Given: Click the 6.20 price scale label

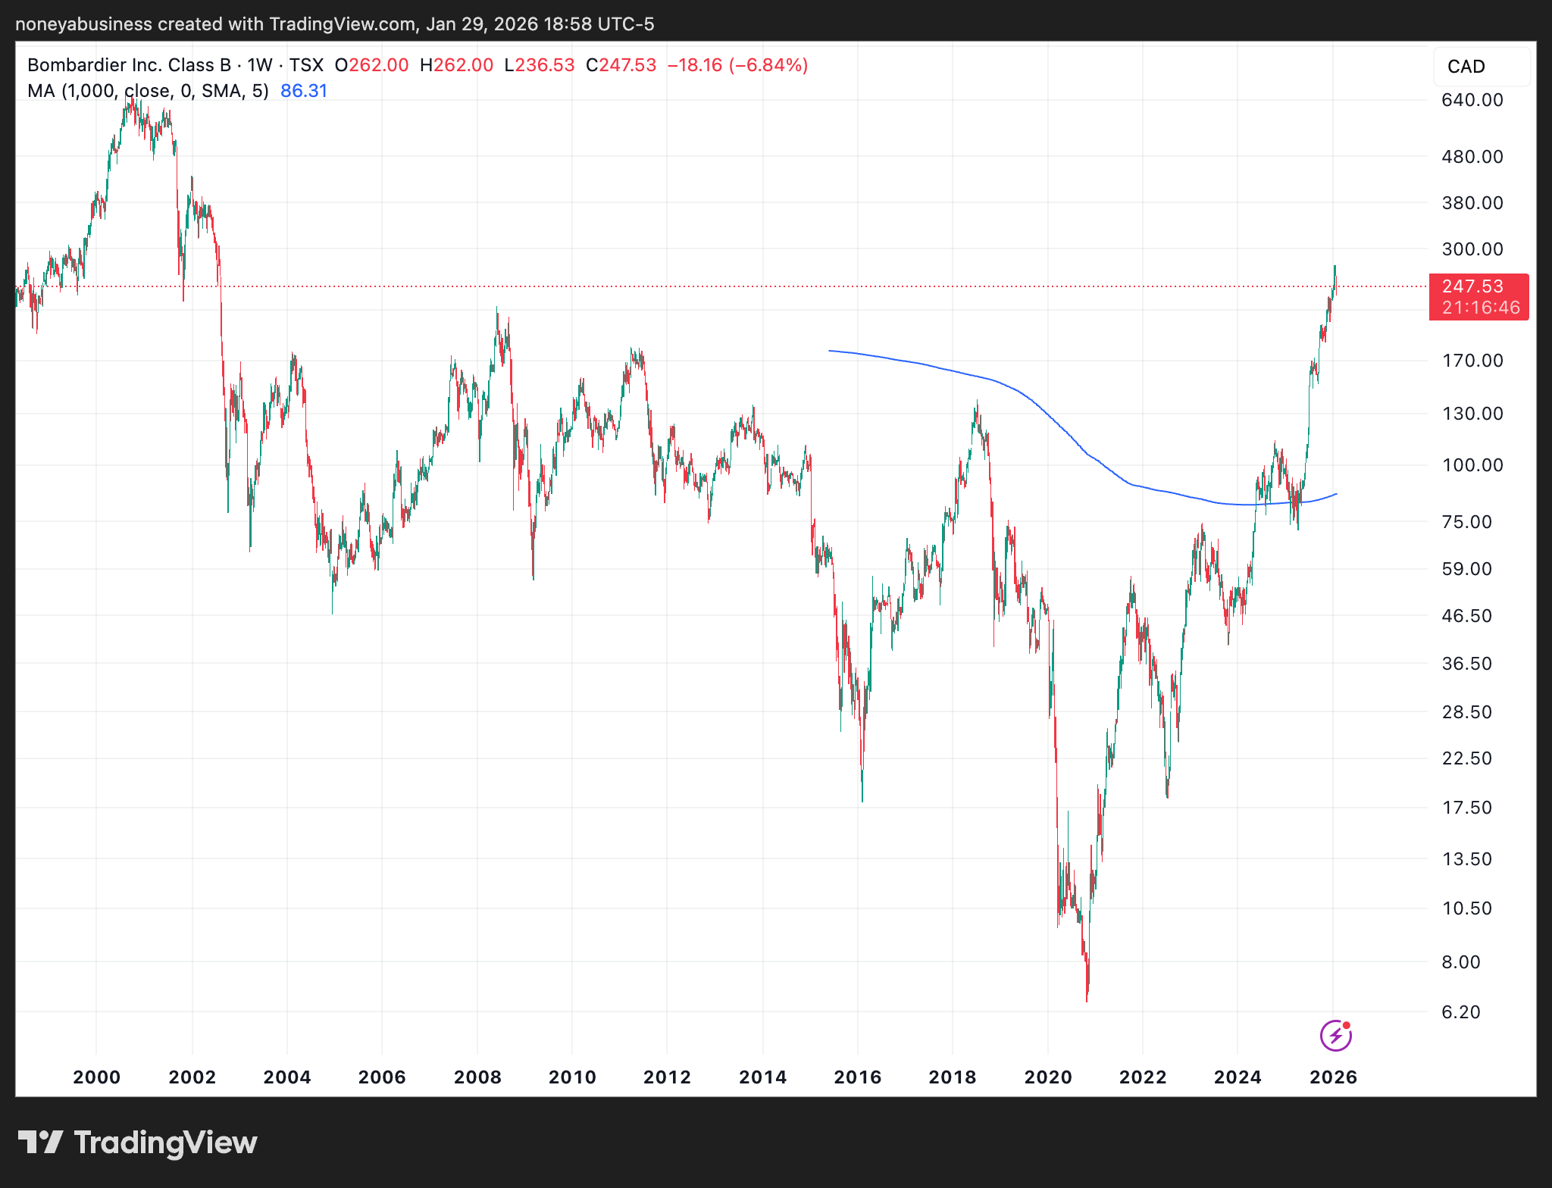Looking at the screenshot, I should [1460, 1012].
